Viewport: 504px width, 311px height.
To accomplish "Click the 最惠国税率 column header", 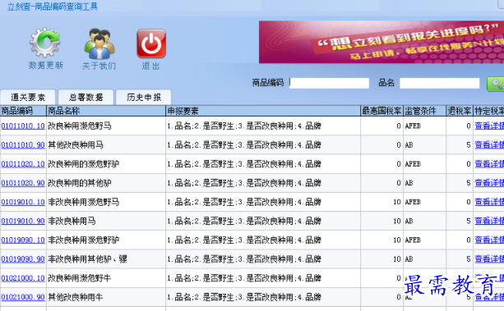I will 381,111.
